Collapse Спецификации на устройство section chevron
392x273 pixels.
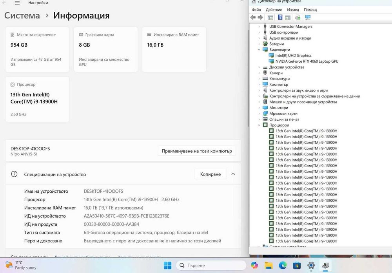233,174
